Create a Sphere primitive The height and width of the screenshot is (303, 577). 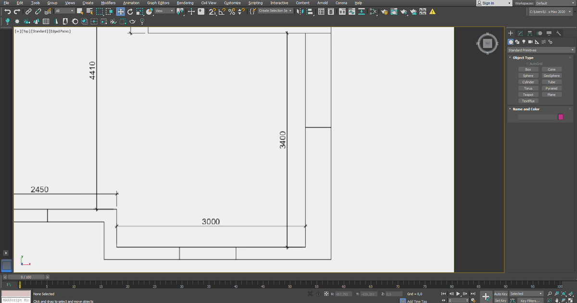528,76
